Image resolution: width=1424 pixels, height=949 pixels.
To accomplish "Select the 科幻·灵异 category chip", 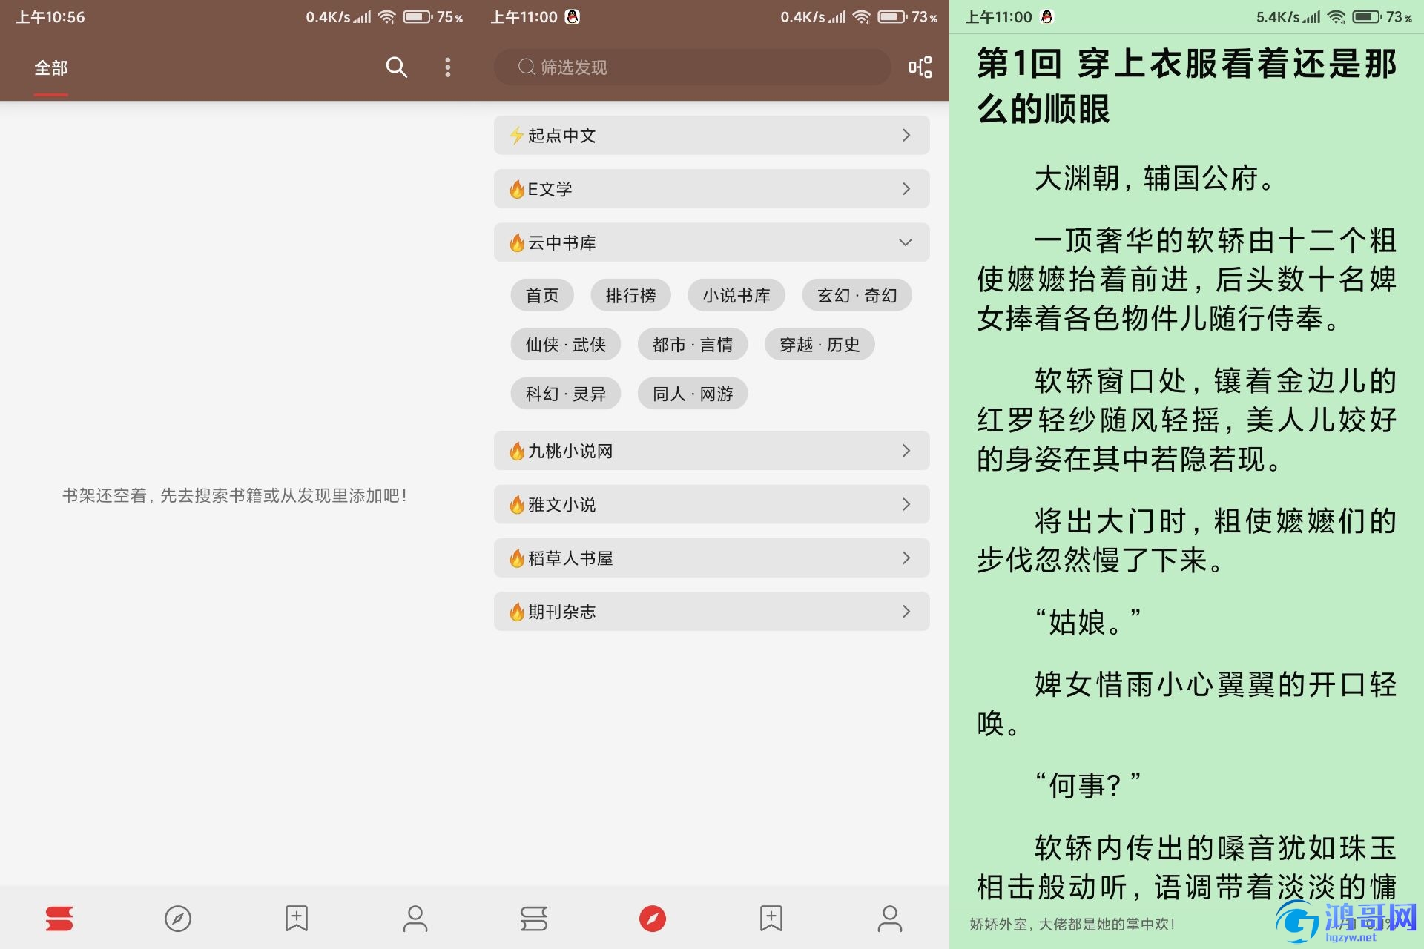I will coord(565,394).
